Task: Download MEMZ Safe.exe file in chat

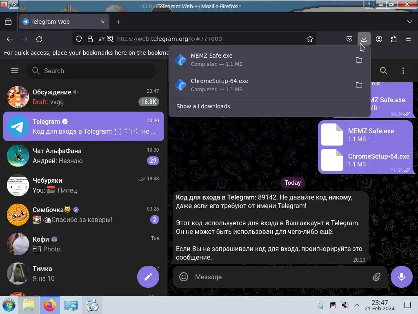Action: (332, 135)
